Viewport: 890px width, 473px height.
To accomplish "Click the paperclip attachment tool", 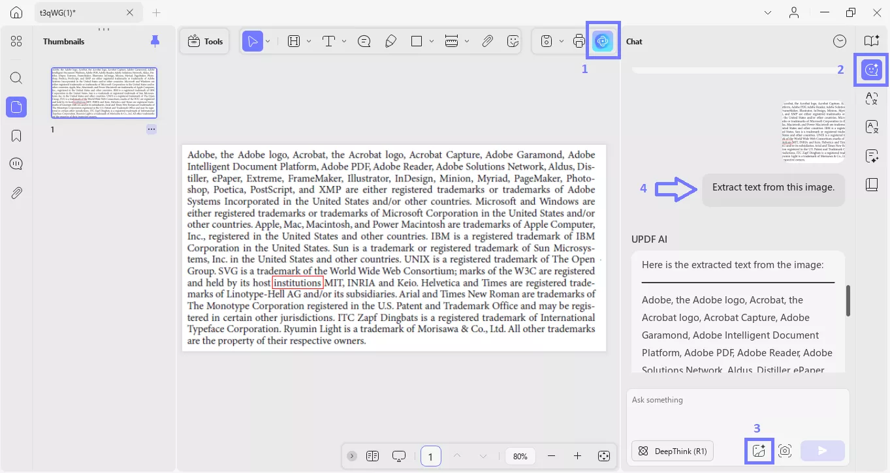I will [x=487, y=40].
